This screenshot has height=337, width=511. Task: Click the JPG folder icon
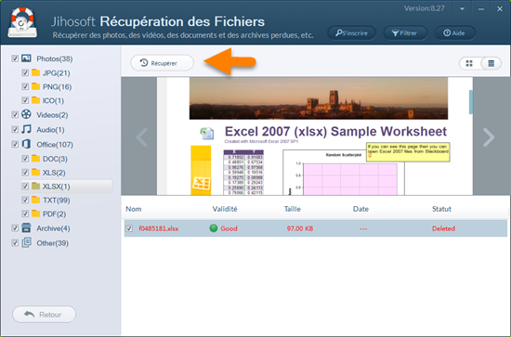coord(36,72)
